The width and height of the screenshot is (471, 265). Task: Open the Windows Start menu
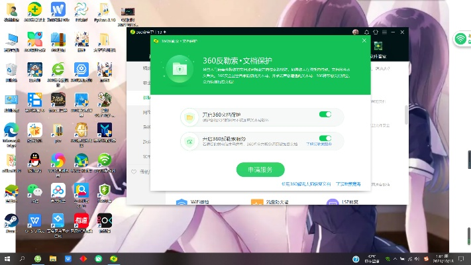[x=7, y=258]
